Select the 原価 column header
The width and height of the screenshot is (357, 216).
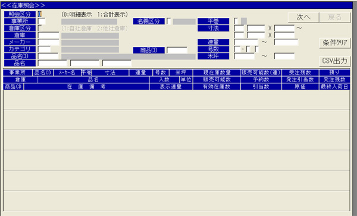300,87
